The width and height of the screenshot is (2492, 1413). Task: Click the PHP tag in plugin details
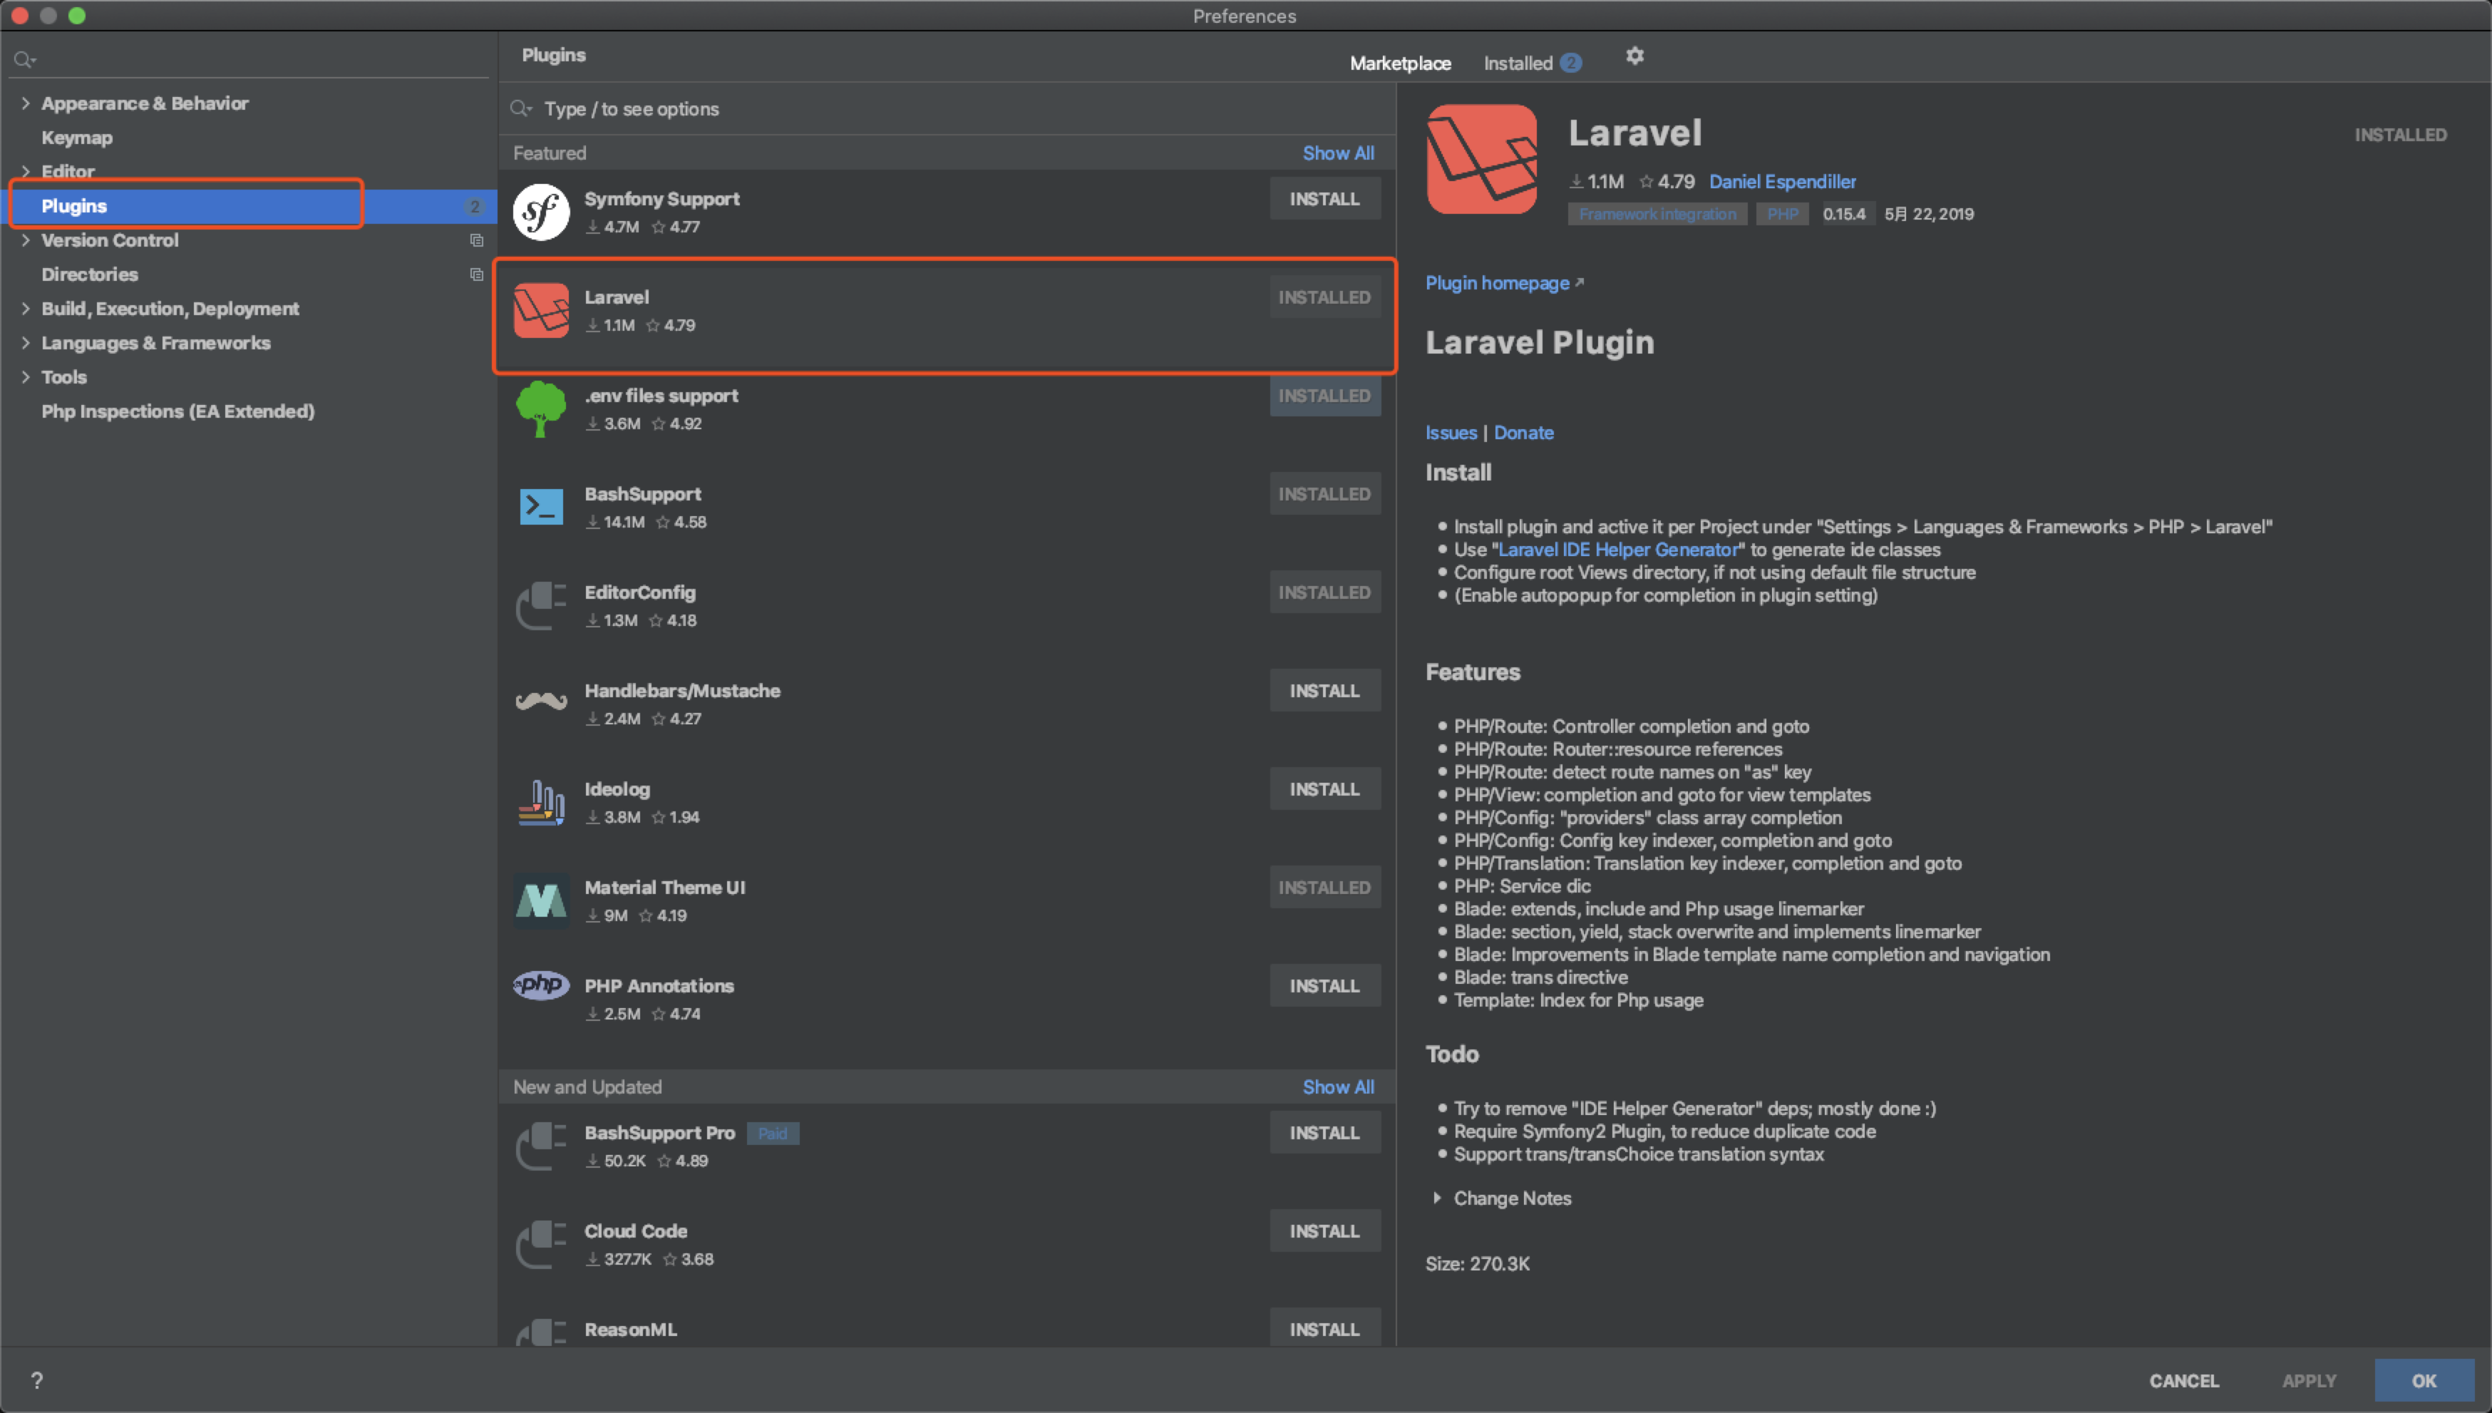pos(1782,215)
